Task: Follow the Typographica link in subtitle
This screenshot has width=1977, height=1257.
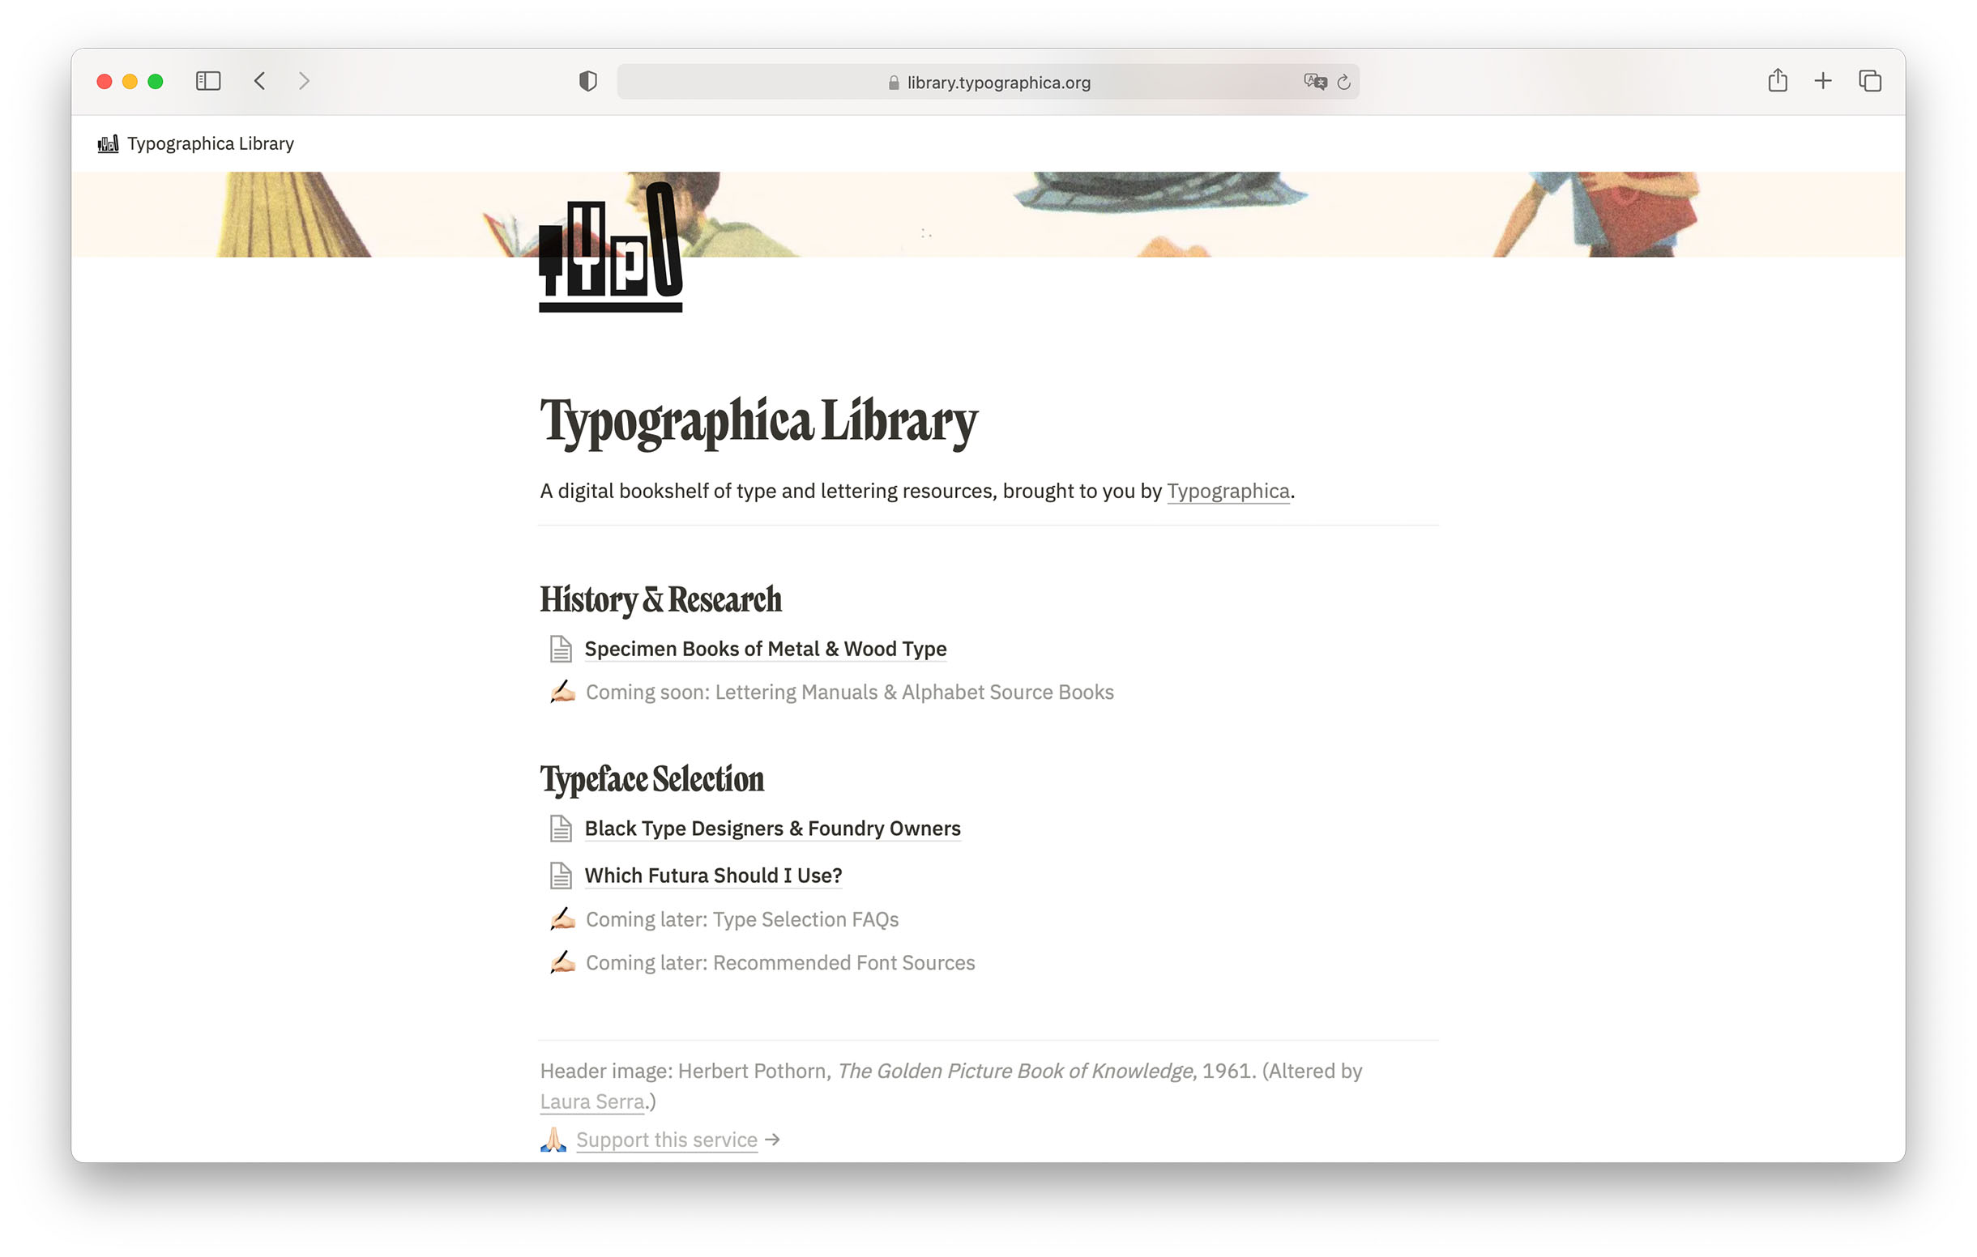Action: tap(1228, 491)
